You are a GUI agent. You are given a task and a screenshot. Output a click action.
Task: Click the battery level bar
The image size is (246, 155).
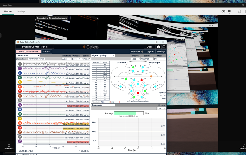click(129, 113)
